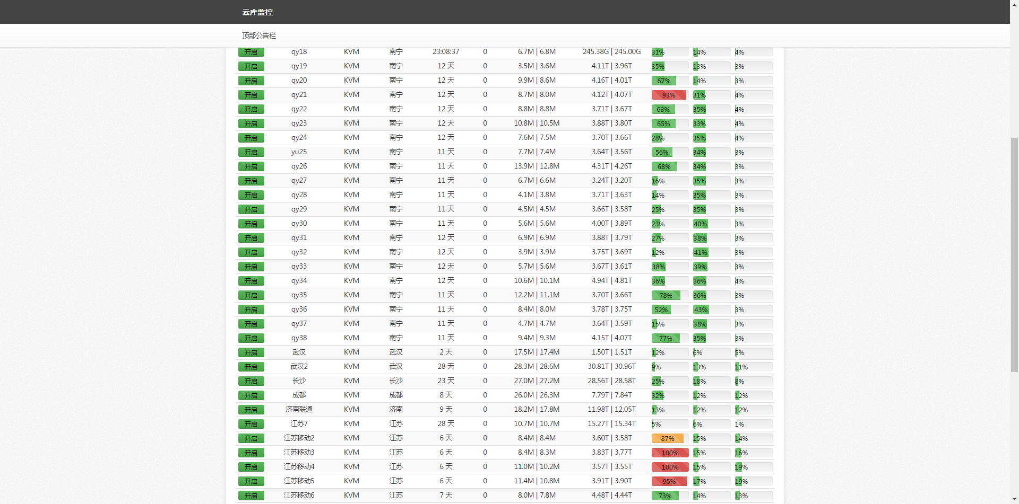Click the red 93% bar in qy21 row
Image resolution: width=1019 pixels, height=504 pixels.
[x=669, y=95]
